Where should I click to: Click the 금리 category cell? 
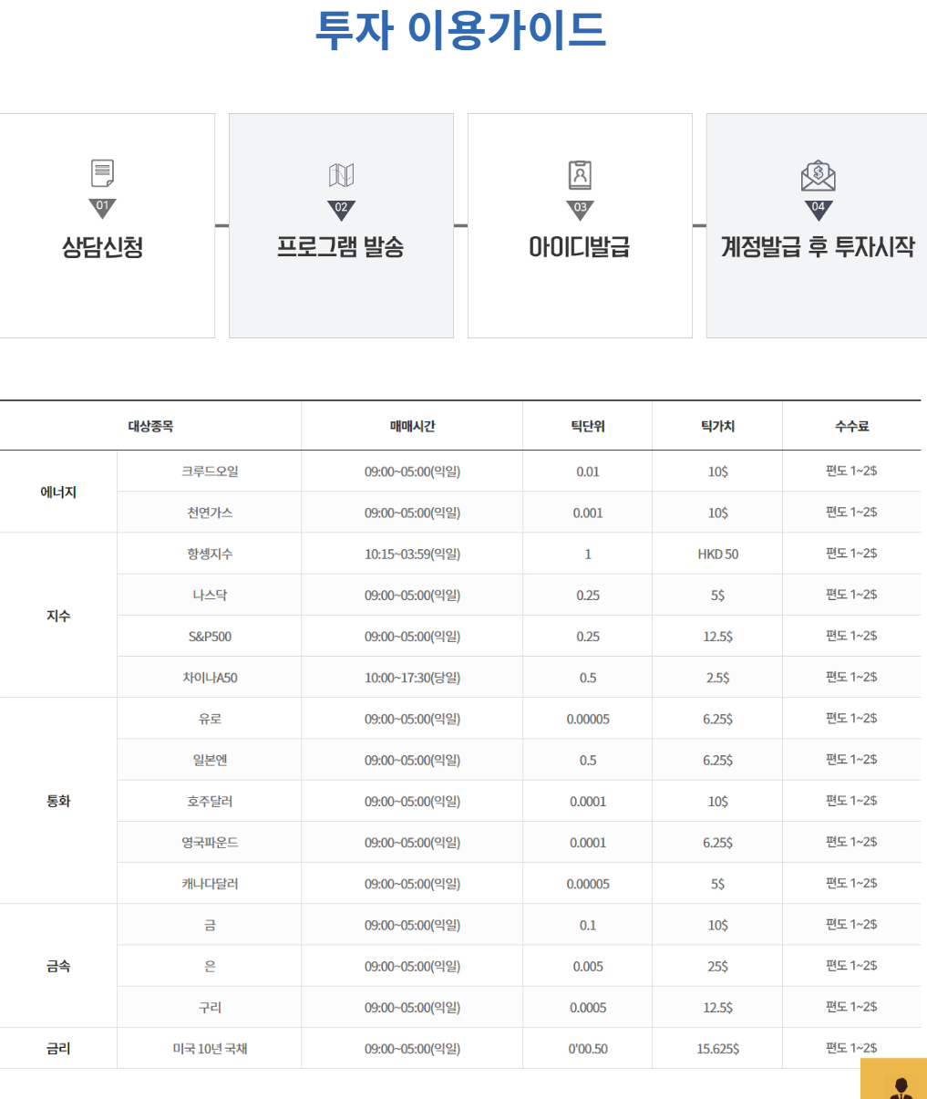(x=58, y=1049)
